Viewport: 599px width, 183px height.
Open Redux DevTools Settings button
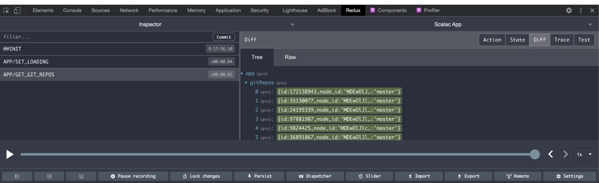click(x=570, y=176)
